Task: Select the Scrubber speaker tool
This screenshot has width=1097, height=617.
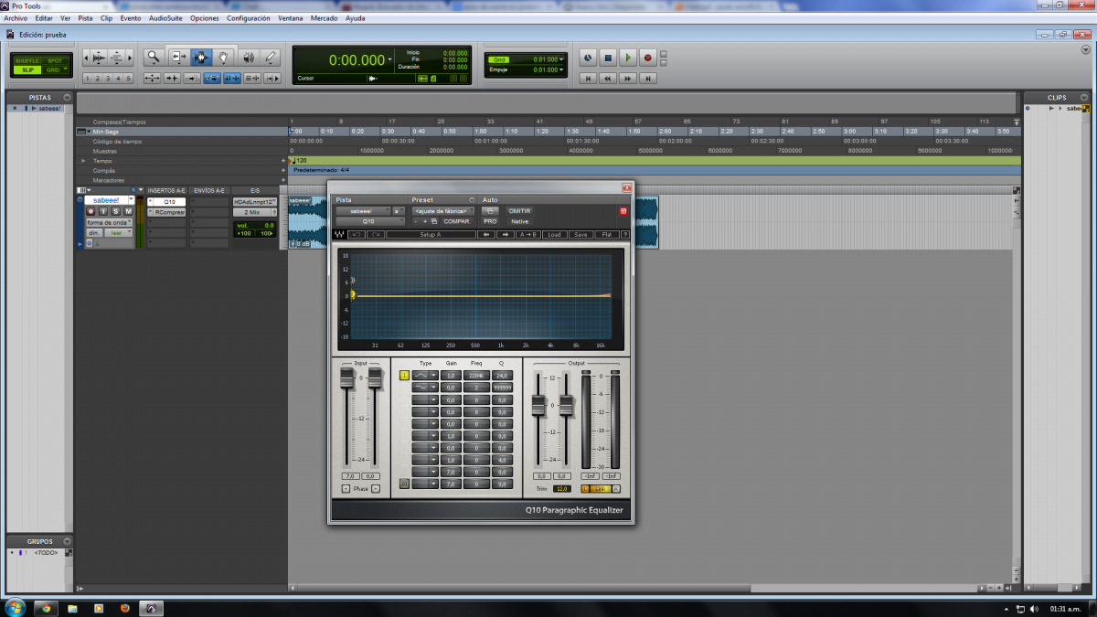Action: click(248, 57)
